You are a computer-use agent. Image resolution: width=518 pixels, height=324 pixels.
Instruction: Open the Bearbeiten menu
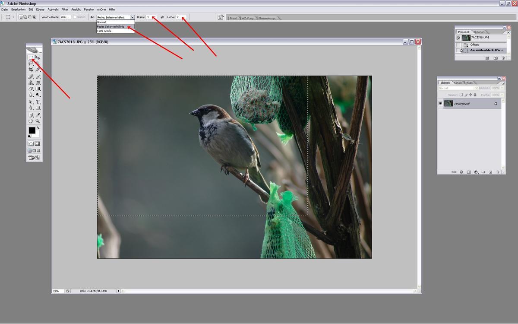[x=19, y=9]
